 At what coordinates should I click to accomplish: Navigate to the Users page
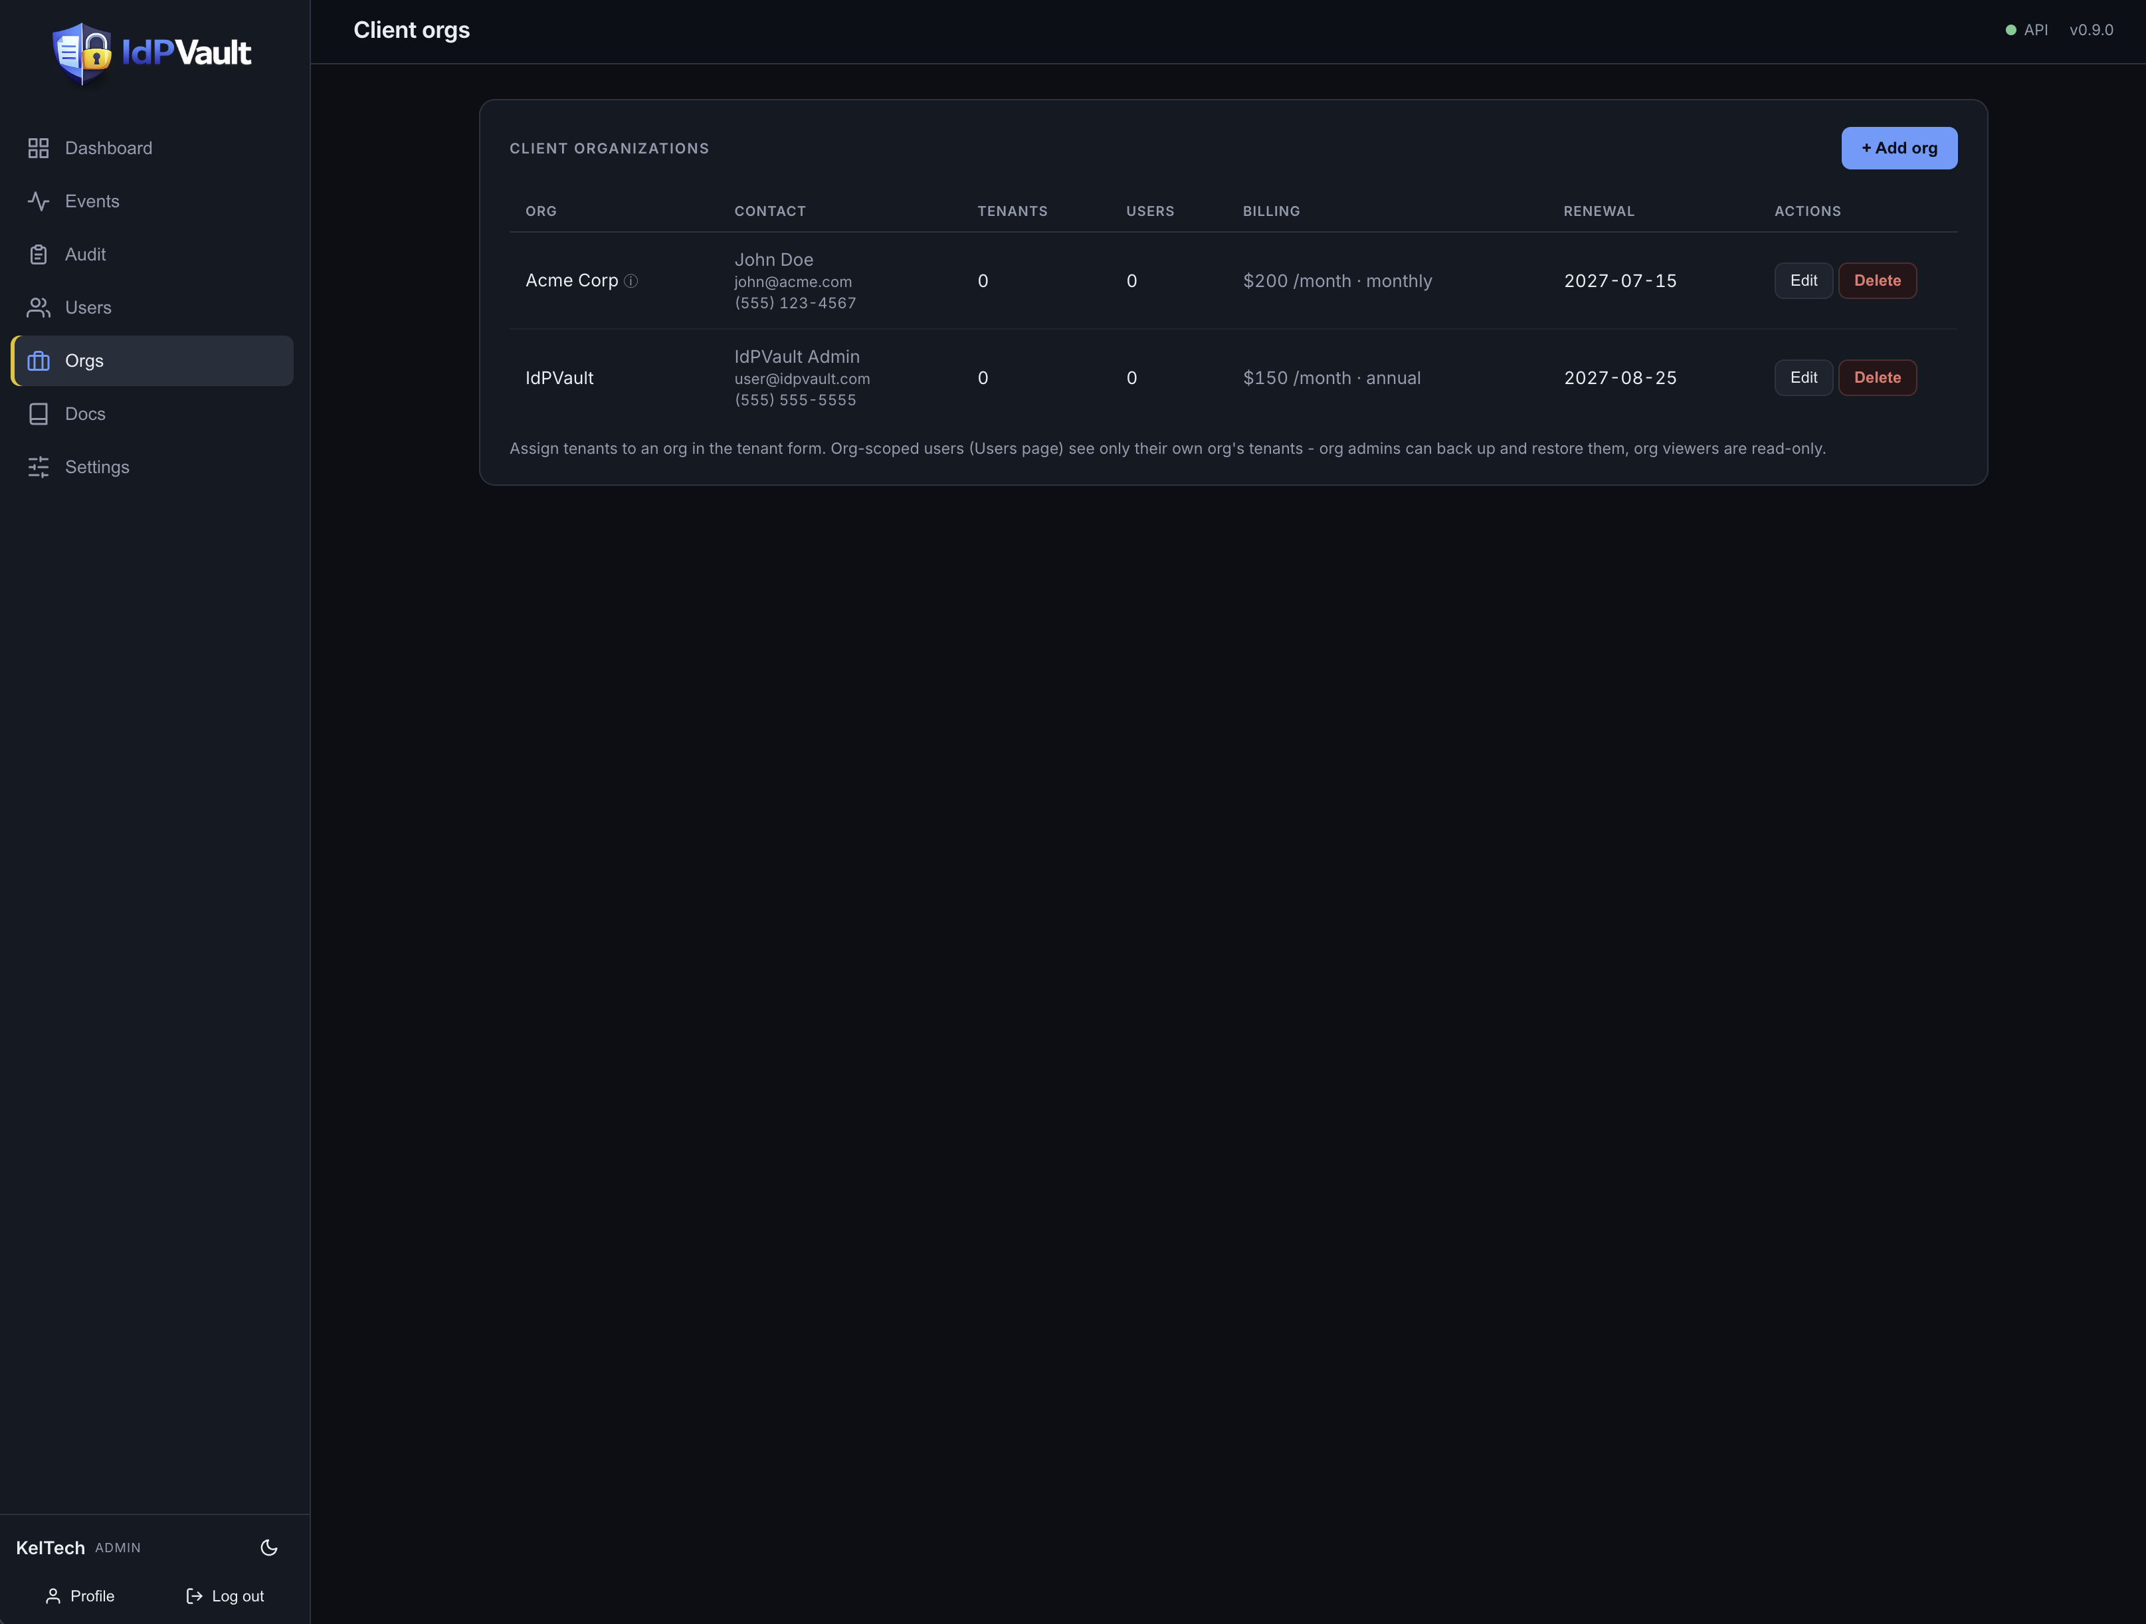[x=152, y=308]
